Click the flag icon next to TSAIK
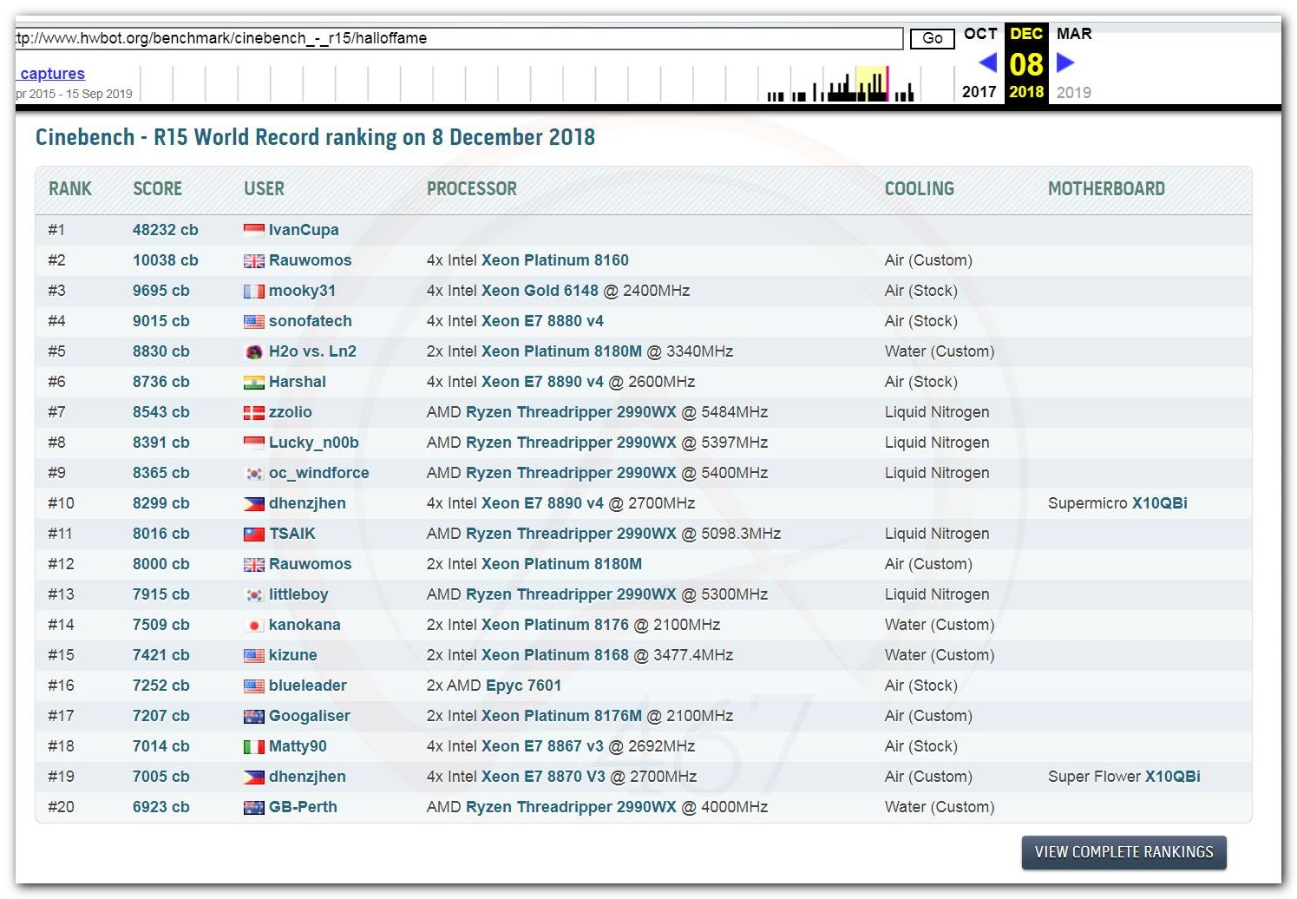Viewport: 1297px width, 899px height. pos(253,534)
